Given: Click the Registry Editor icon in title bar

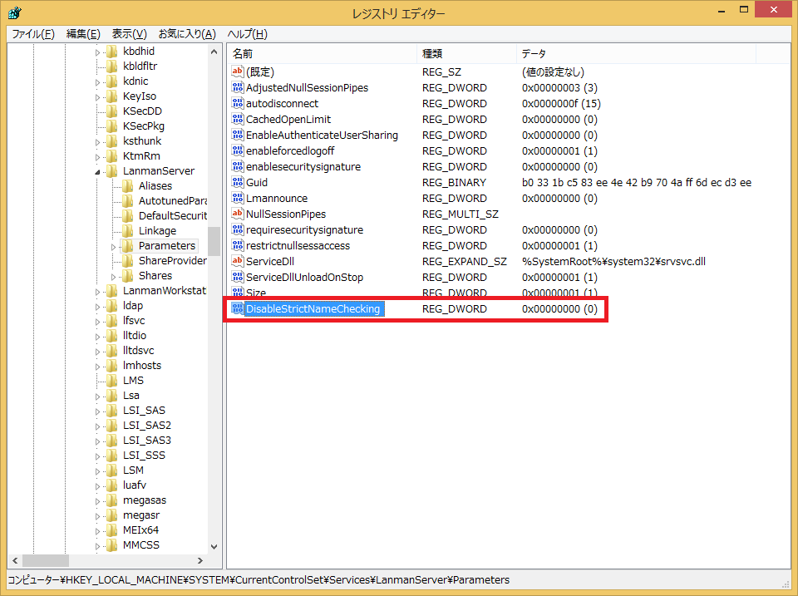Looking at the screenshot, I should [15, 13].
